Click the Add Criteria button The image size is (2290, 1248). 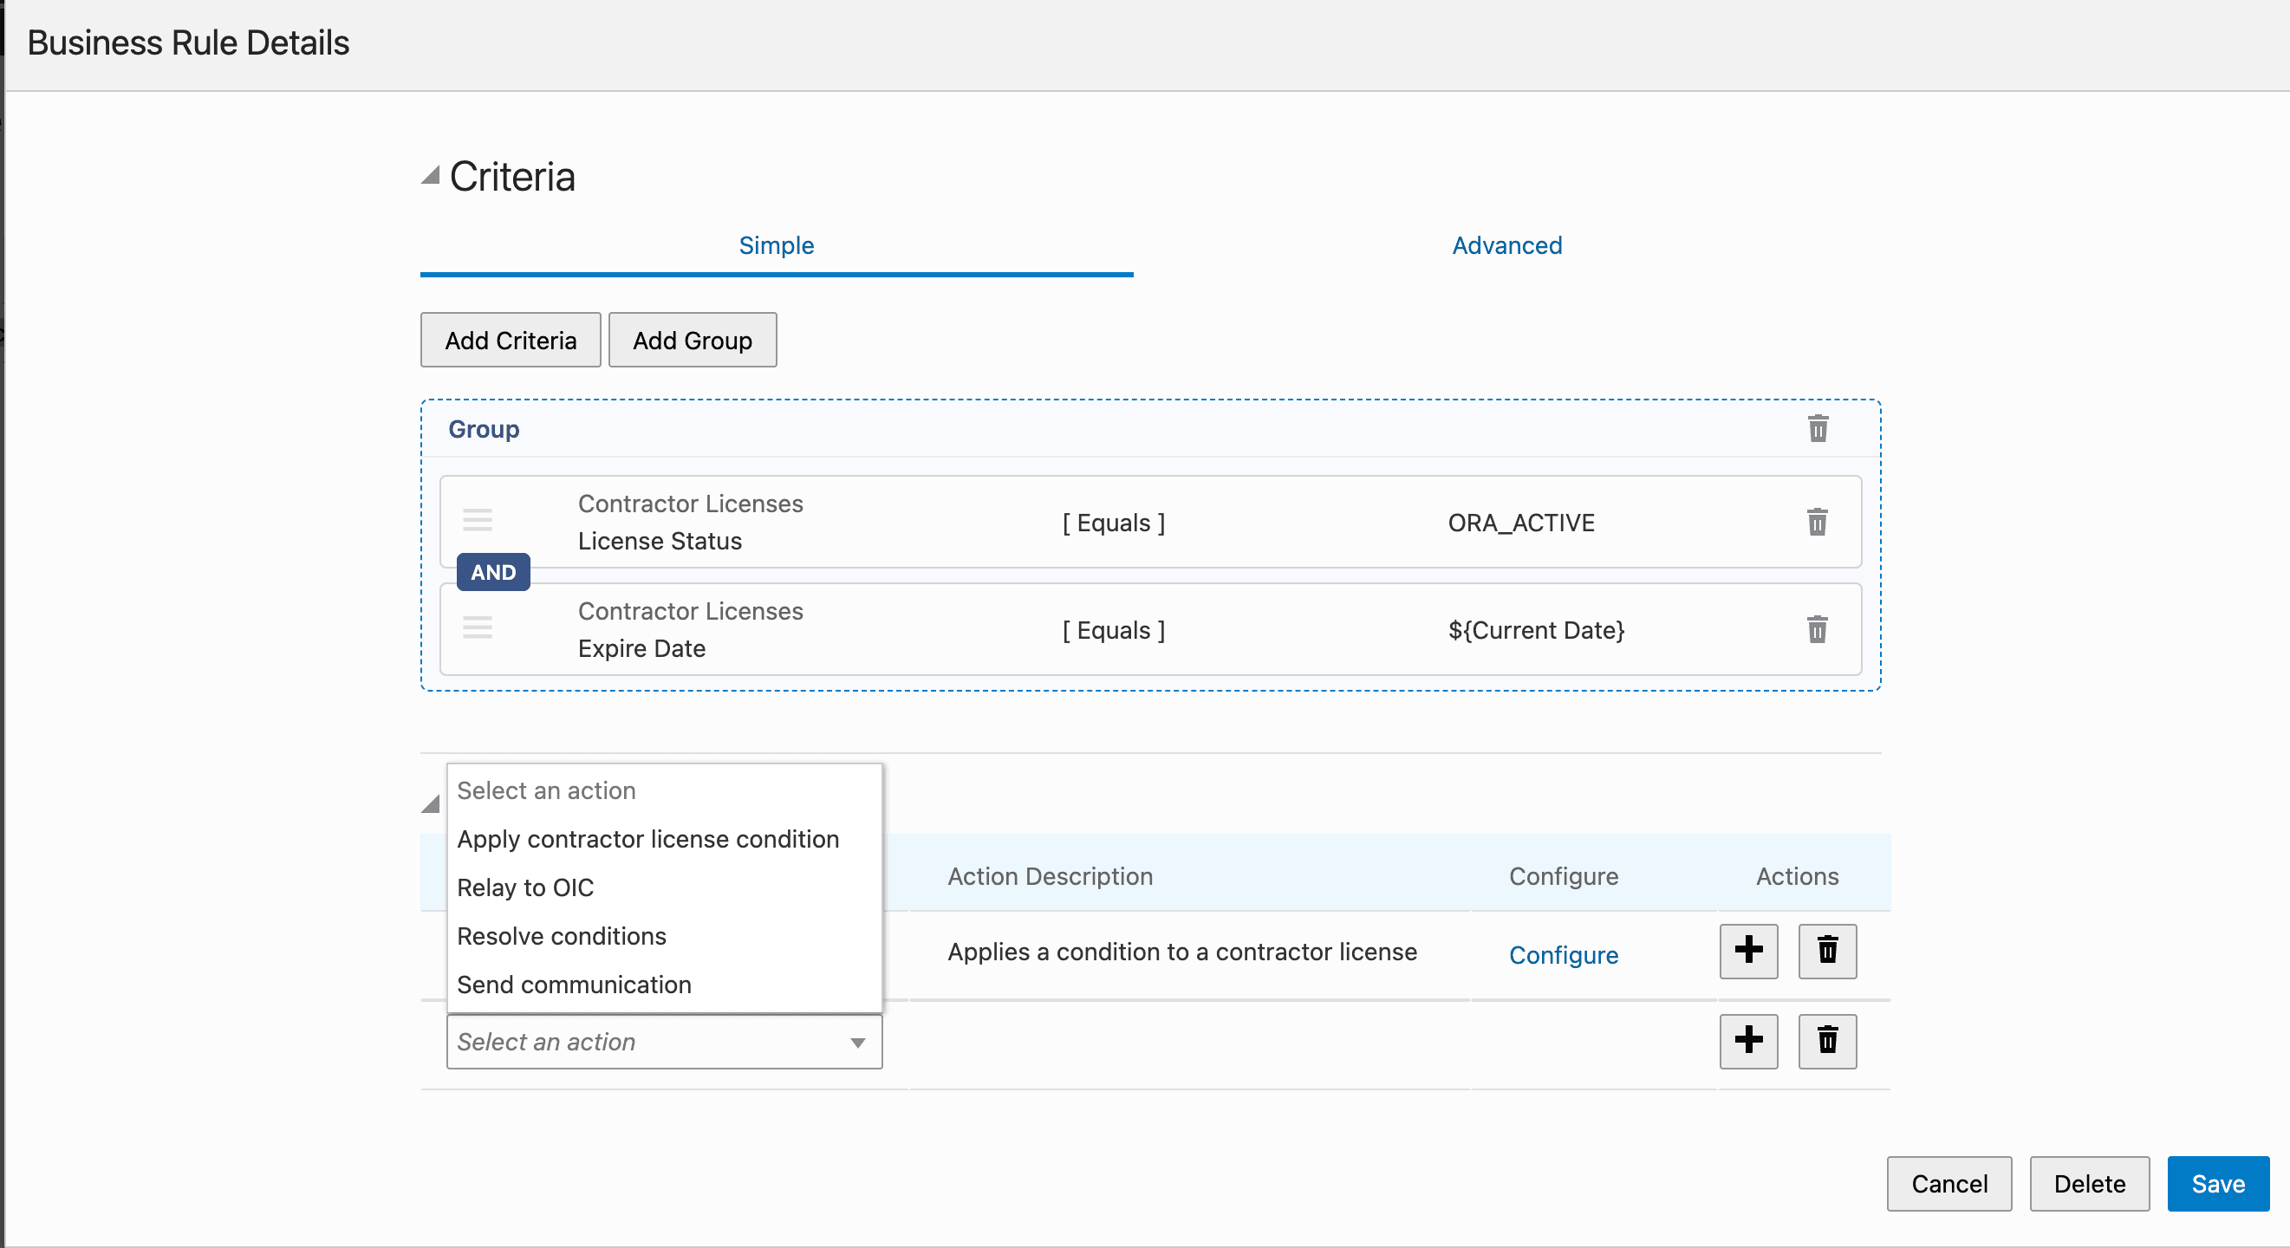pos(511,341)
